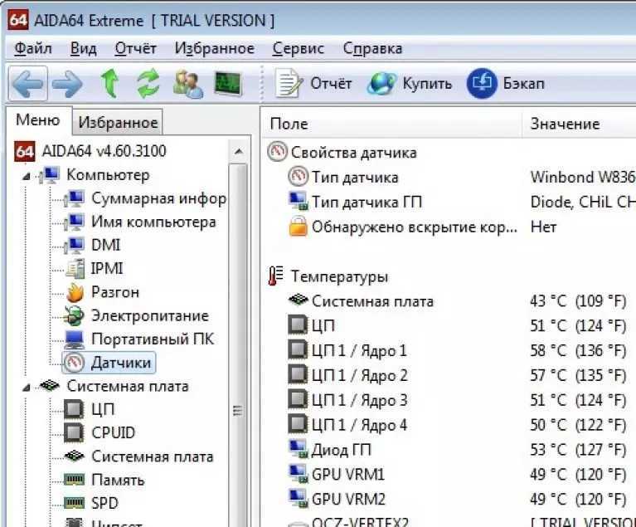Refresh using the green circular arrows icon
636x527 pixels.
148,84
